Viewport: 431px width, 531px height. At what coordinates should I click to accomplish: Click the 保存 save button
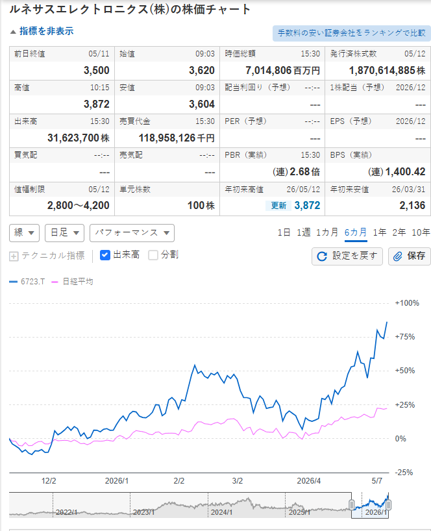410,256
